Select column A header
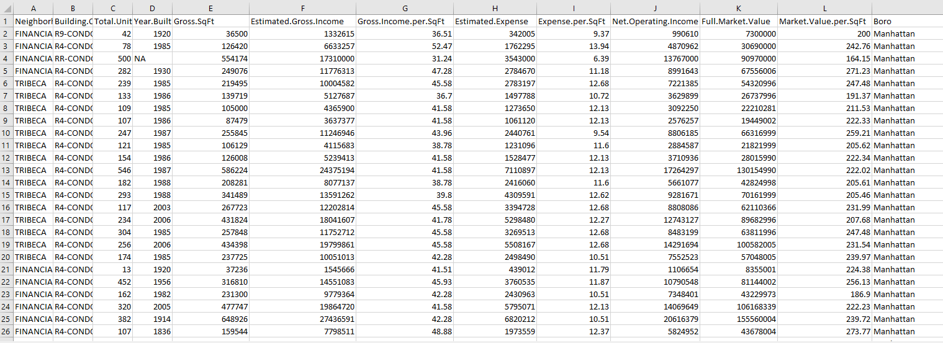 click(x=33, y=9)
